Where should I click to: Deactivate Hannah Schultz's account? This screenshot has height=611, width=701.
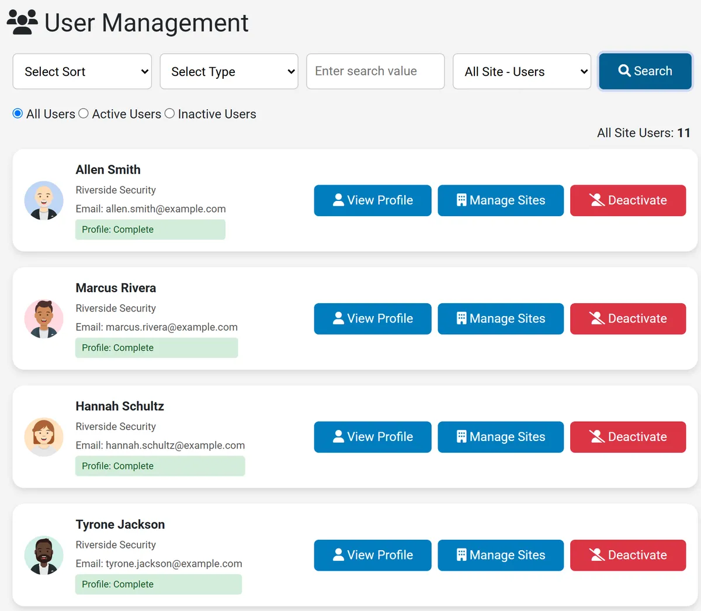click(x=628, y=437)
